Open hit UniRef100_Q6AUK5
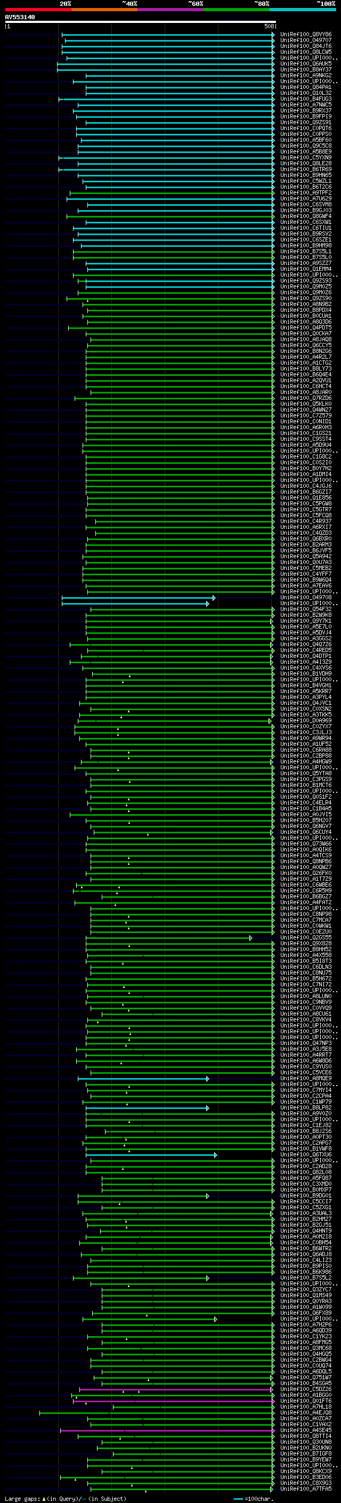Screen dimensions: 341x1503 pyautogui.click(x=306, y=63)
